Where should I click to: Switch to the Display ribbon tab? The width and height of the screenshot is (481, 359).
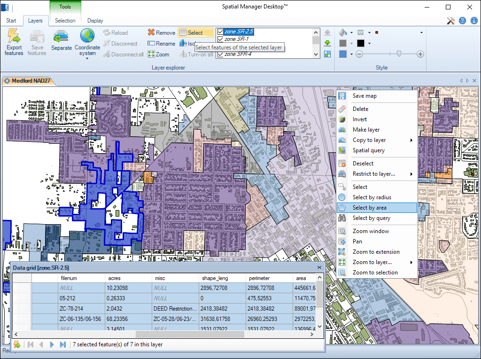click(95, 21)
